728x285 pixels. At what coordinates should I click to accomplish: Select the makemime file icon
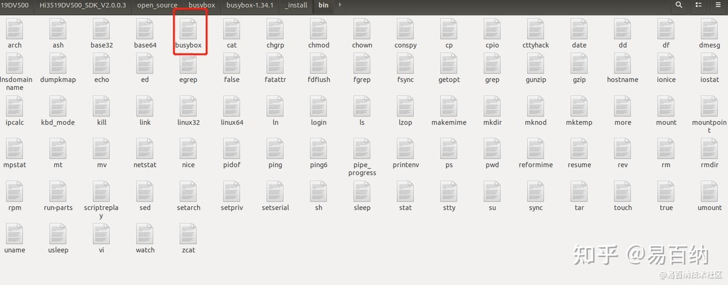point(449,106)
